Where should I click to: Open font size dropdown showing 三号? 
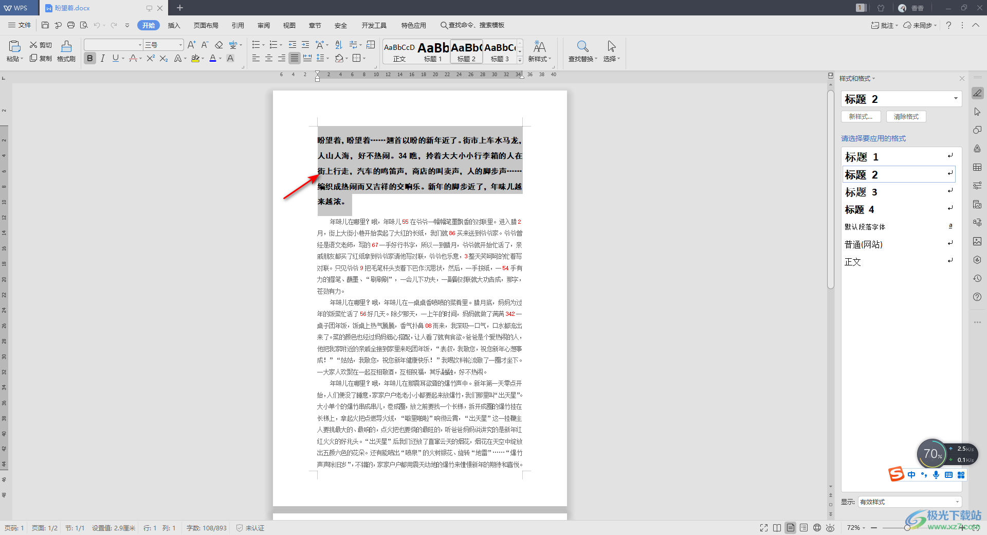click(180, 45)
